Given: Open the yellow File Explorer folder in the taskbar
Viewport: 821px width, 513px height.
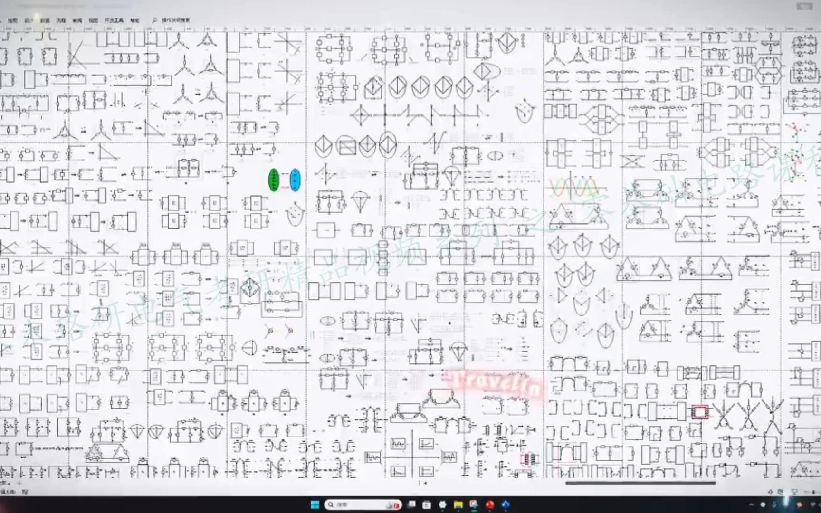Looking at the screenshot, I should (x=458, y=504).
